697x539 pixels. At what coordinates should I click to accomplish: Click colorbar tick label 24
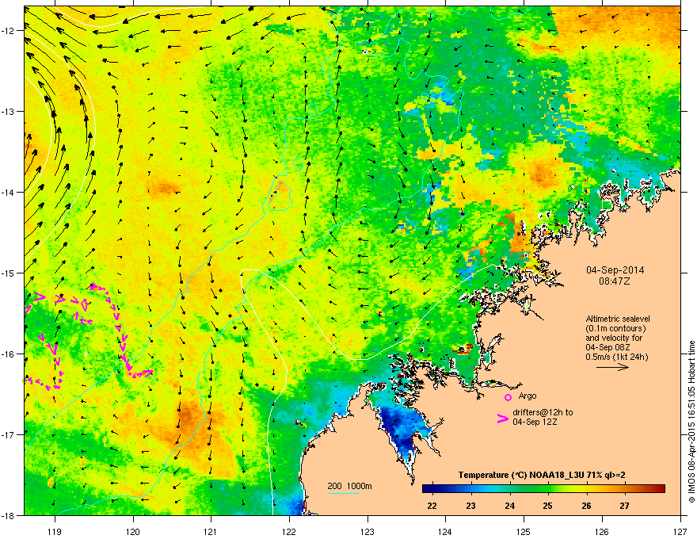point(509,506)
